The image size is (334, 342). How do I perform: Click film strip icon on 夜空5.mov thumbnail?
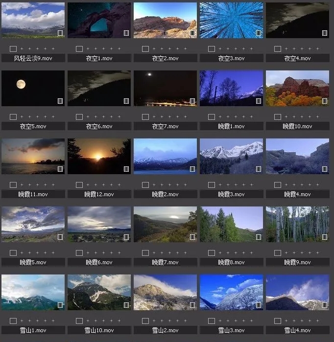pos(60,101)
